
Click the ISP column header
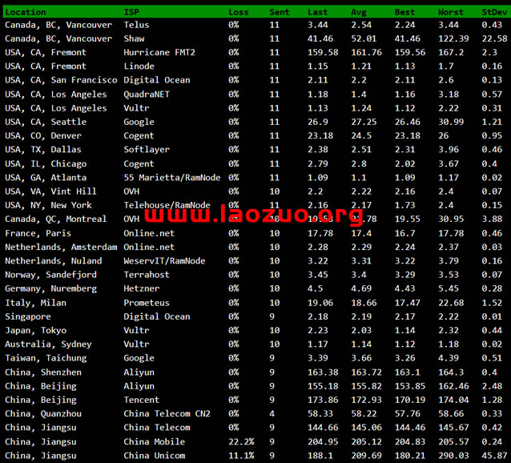tap(131, 12)
